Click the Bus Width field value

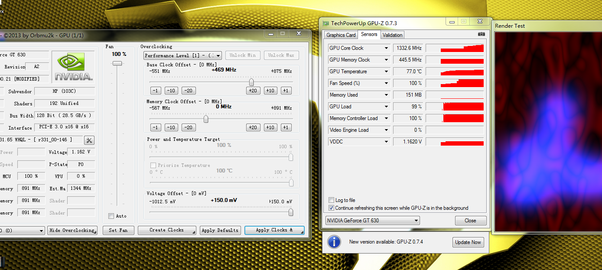[x=65, y=116]
